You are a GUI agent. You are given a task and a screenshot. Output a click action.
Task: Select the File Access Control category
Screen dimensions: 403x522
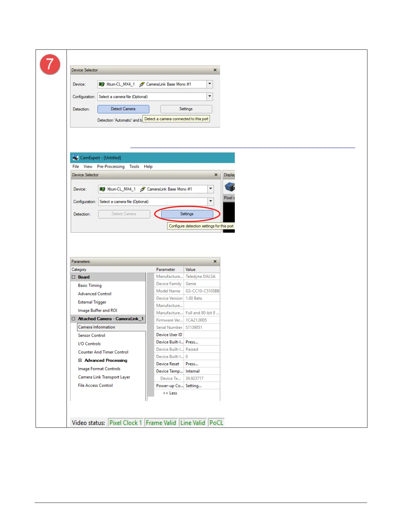click(95, 385)
